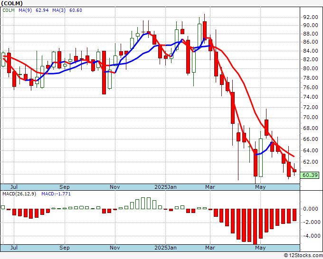
Task: Click the MA(3) legend label
Action: pos(59,10)
